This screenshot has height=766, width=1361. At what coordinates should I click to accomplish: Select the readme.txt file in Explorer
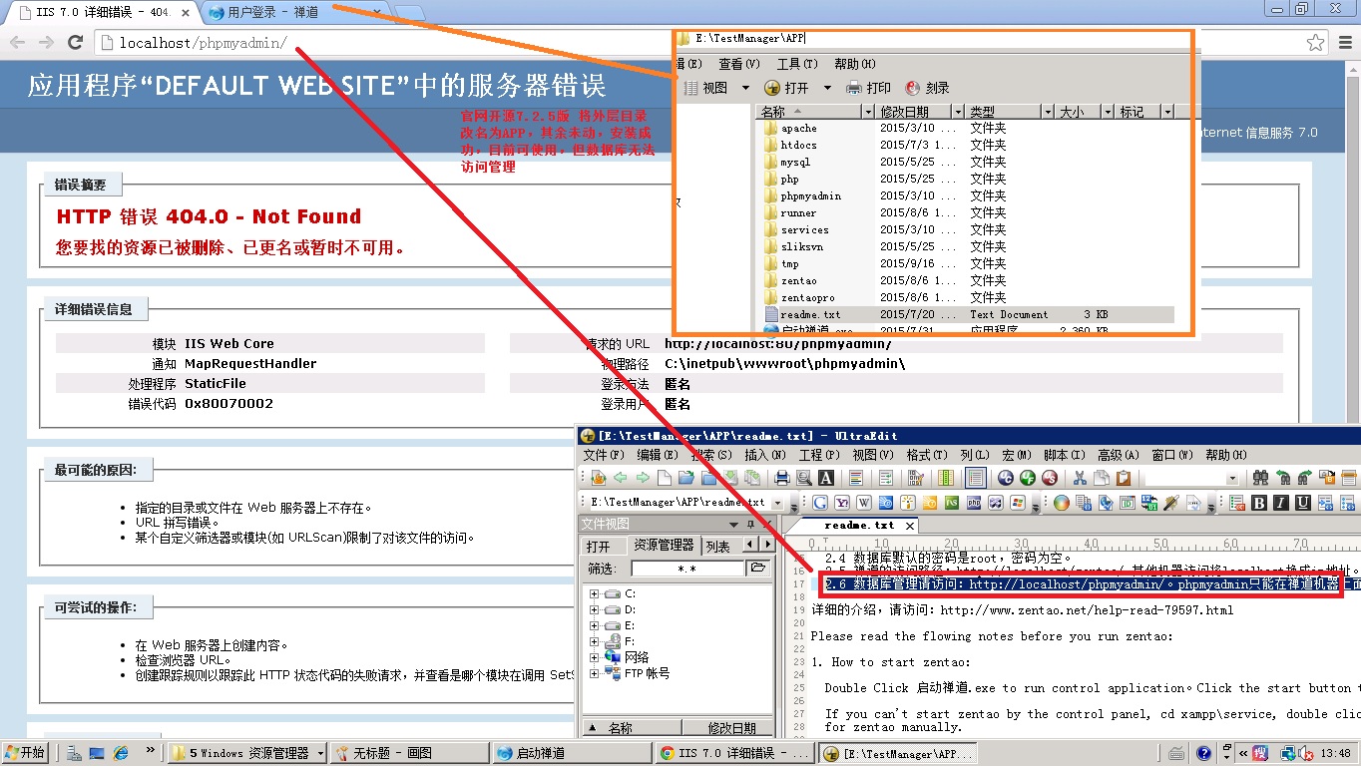coord(968,314)
